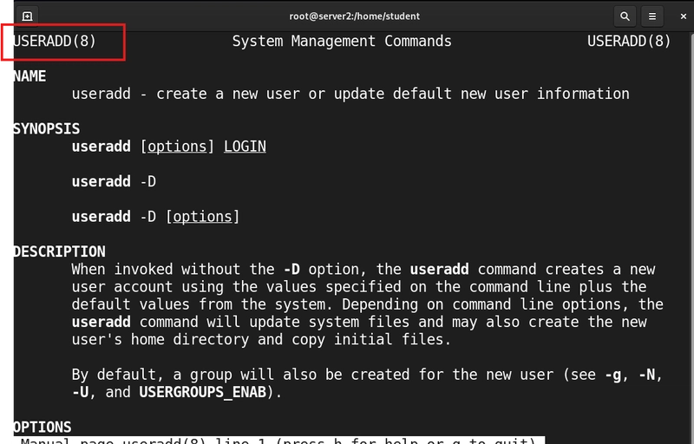Click the standalone useradd -D synopsis line

tap(114, 181)
